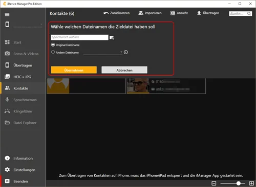This screenshot has width=256, height=187.
Task: Click the Abbrechen button
Action: pos(124,70)
